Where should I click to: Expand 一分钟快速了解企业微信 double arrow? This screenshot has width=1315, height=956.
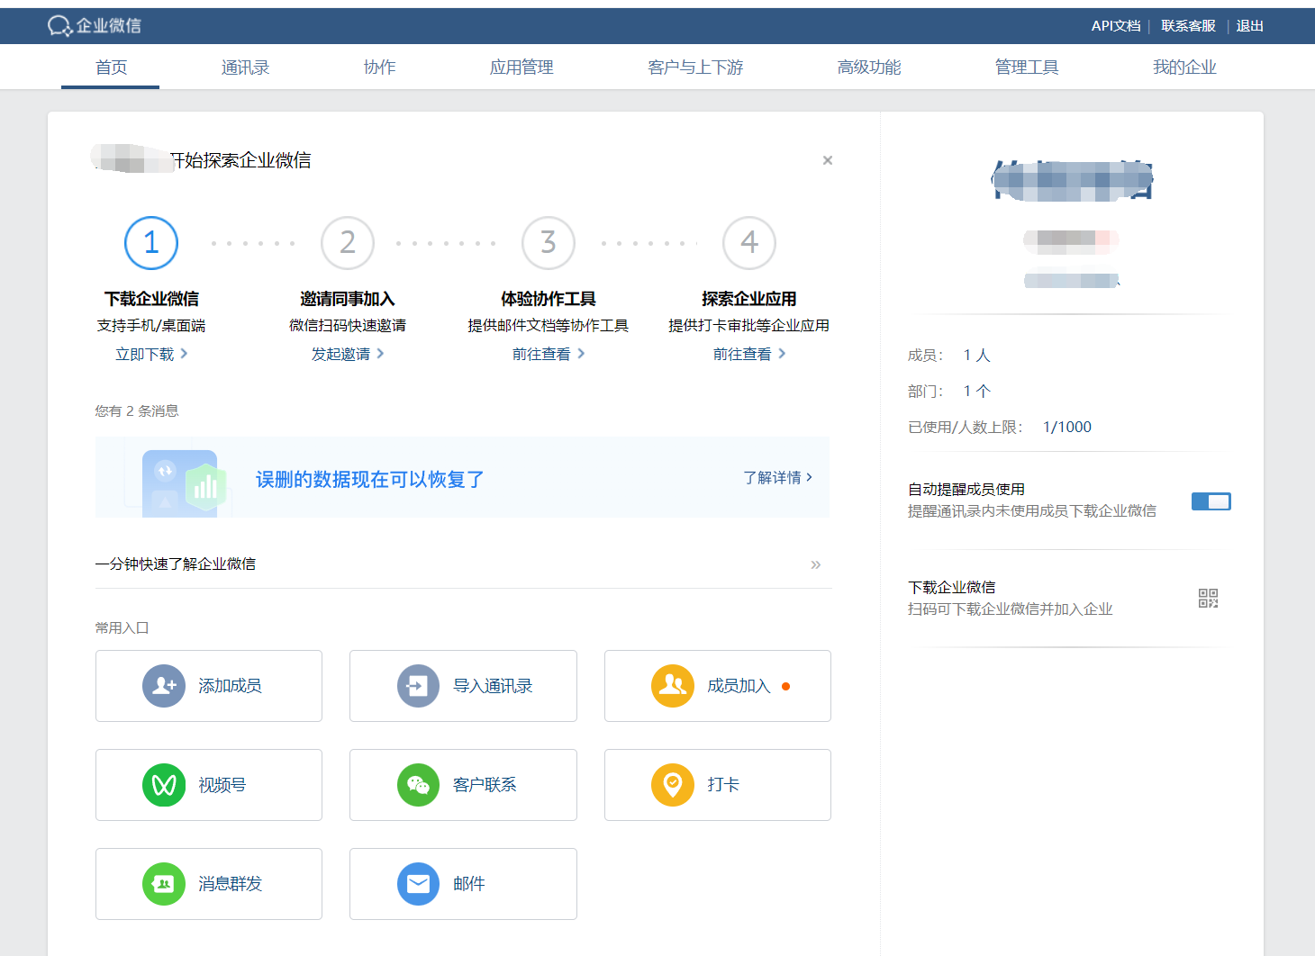pyautogui.click(x=815, y=564)
